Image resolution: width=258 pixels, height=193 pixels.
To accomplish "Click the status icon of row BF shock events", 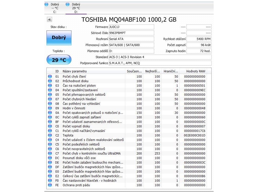I will pyautogui.click(x=50, y=122).
